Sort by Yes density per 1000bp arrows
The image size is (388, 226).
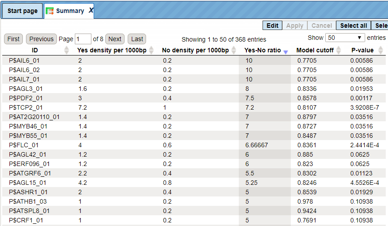(151, 50)
